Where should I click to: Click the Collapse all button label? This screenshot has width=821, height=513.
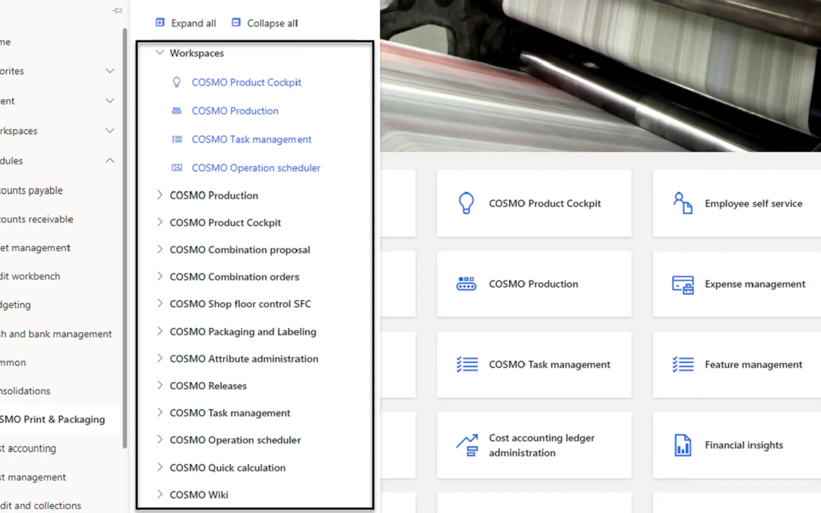pyautogui.click(x=272, y=23)
